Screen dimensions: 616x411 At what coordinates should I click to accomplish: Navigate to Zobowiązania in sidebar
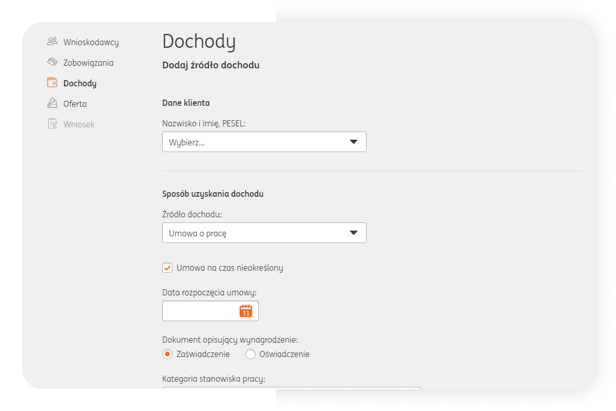pyautogui.click(x=88, y=63)
